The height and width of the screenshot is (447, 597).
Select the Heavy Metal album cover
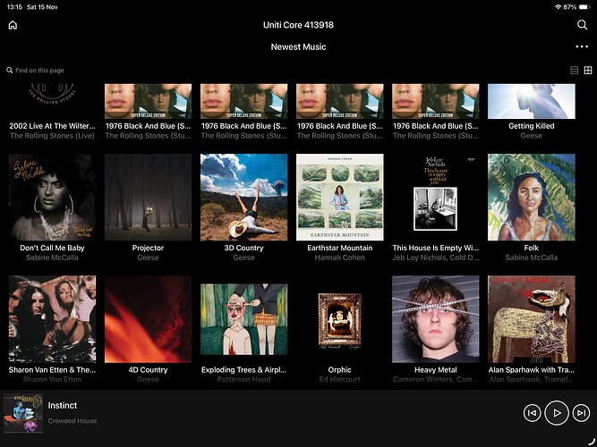pyautogui.click(x=435, y=318)
